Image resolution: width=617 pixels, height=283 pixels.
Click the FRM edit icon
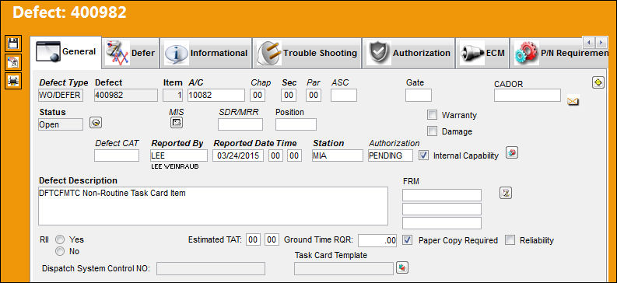[x=506, y=193]
